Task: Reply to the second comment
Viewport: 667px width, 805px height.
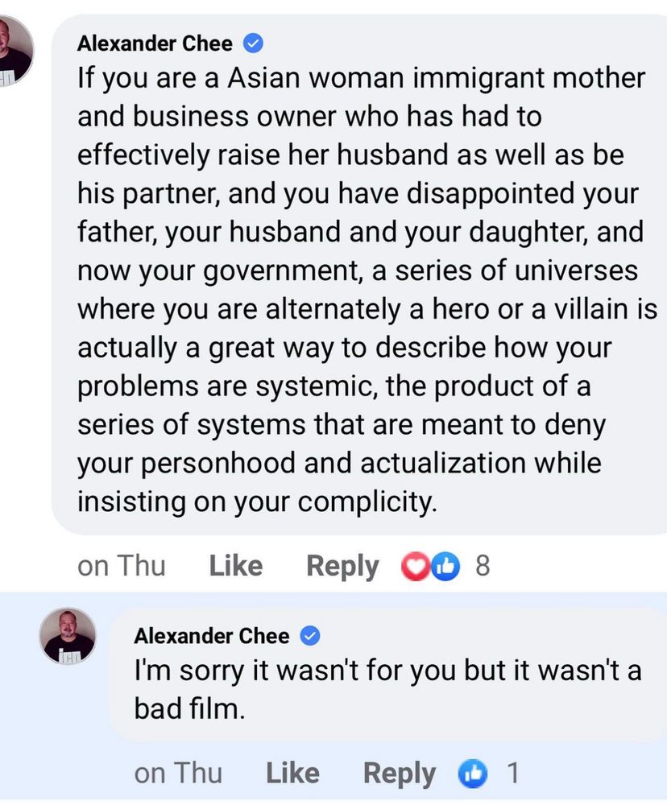Action: point(399,773)
